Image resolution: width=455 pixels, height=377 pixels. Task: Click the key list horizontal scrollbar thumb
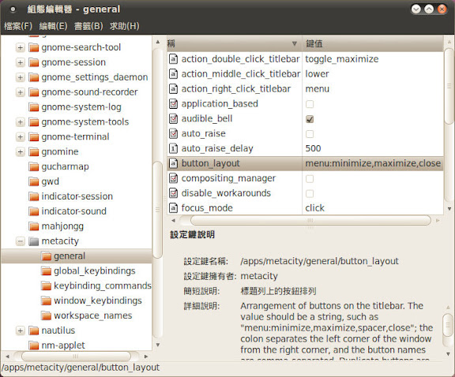(310, 221)
